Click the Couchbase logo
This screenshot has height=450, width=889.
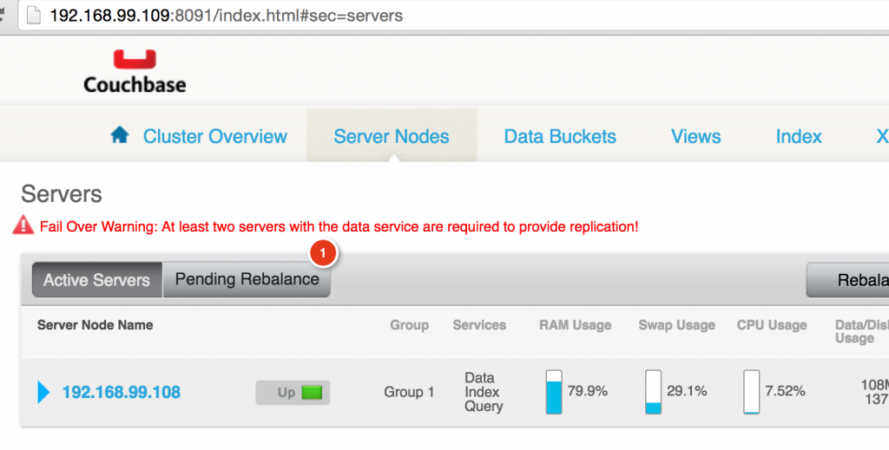click(x=135, y=72)
